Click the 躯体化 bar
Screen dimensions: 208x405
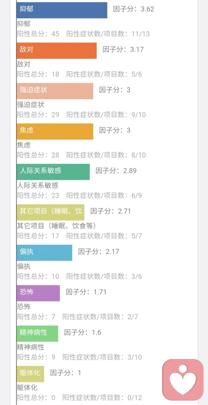(x=30, y=374)
